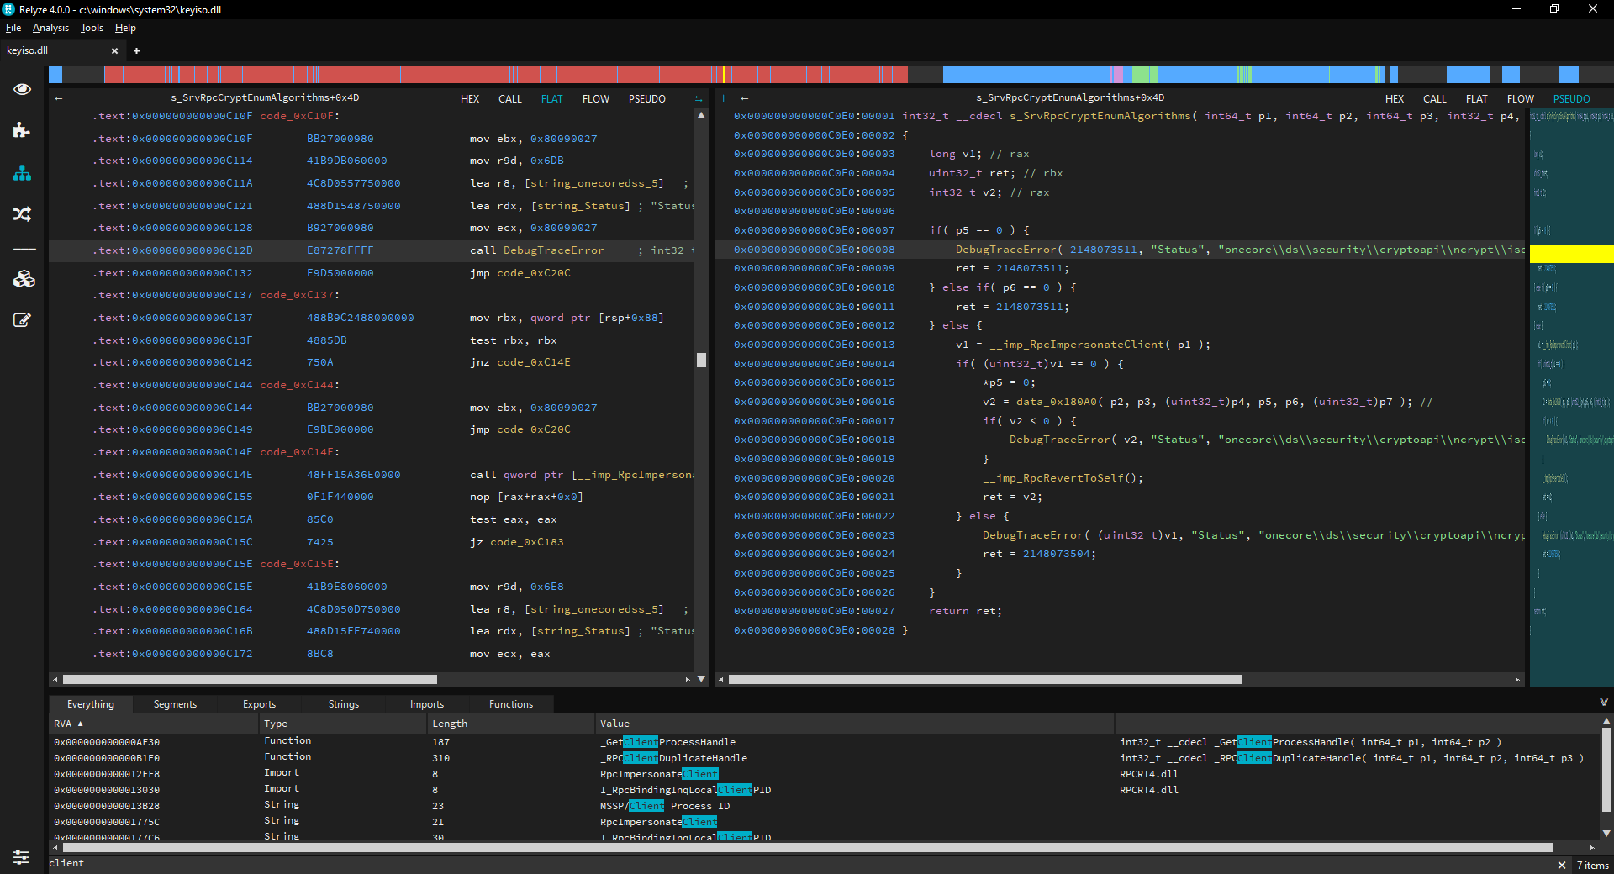Image resolution: width=1614 pixels, height=874 pixels.
Task: Open the Tools menu
Action: click(x=91, y=27)
